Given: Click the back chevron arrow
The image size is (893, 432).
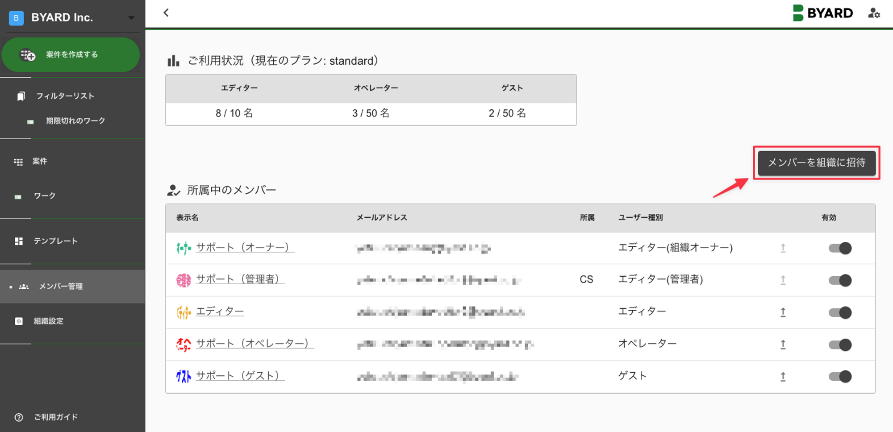Looking at the screenshot, I should click(x=166, y=13).
